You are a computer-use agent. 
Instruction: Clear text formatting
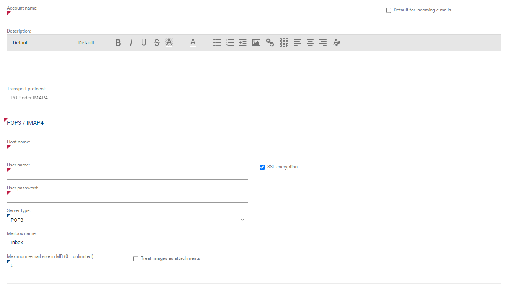coord(337,42)
